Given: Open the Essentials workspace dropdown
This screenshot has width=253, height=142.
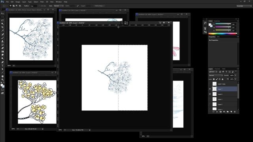Looking at the screenshot, I should coord(244,6).
